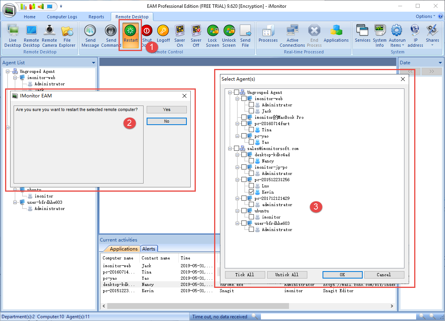
Task: Select Remote Desktop ribbon tab
Action: coord(132,17)
